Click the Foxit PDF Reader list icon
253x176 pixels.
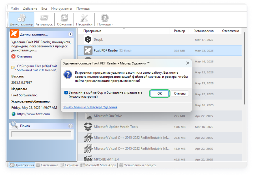pyautogui.click(x=88, y=51)
